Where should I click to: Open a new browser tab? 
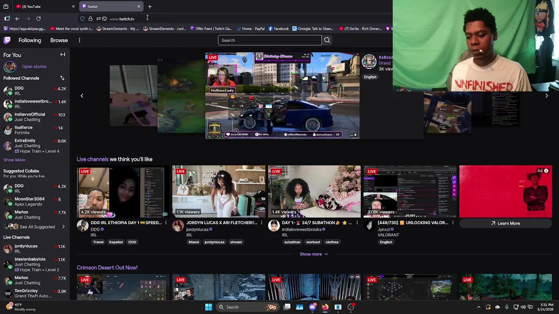[150, 7]
